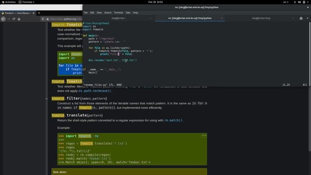Switch to the oleg@erlan:/tmp terminal tab
311x175 pixels.
pos(261,18)
